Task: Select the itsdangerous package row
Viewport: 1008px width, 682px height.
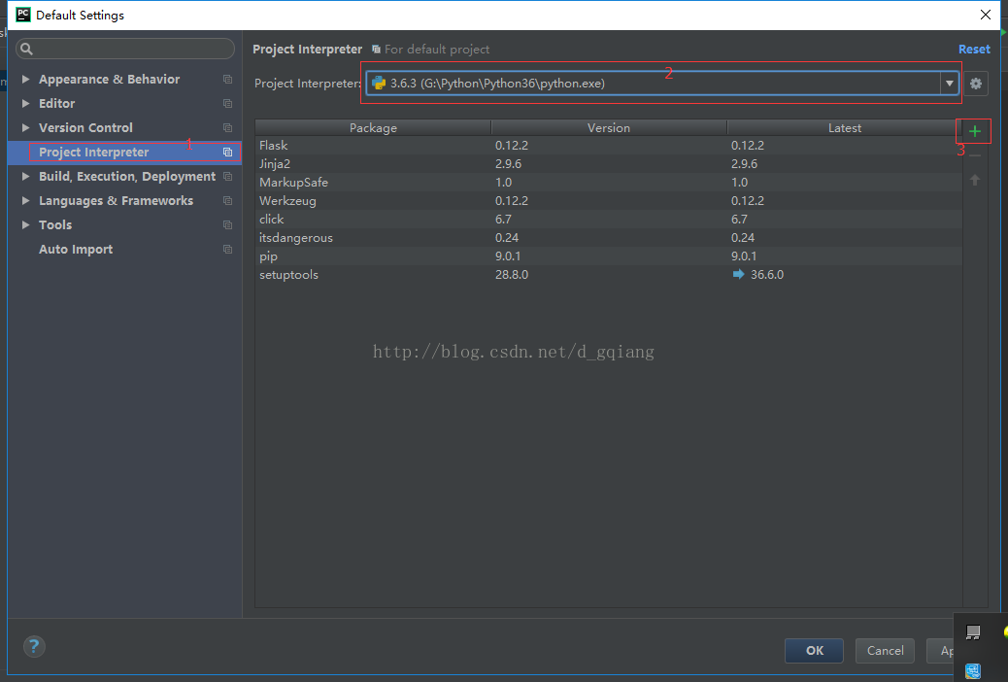Action: [x=609, y=238]
